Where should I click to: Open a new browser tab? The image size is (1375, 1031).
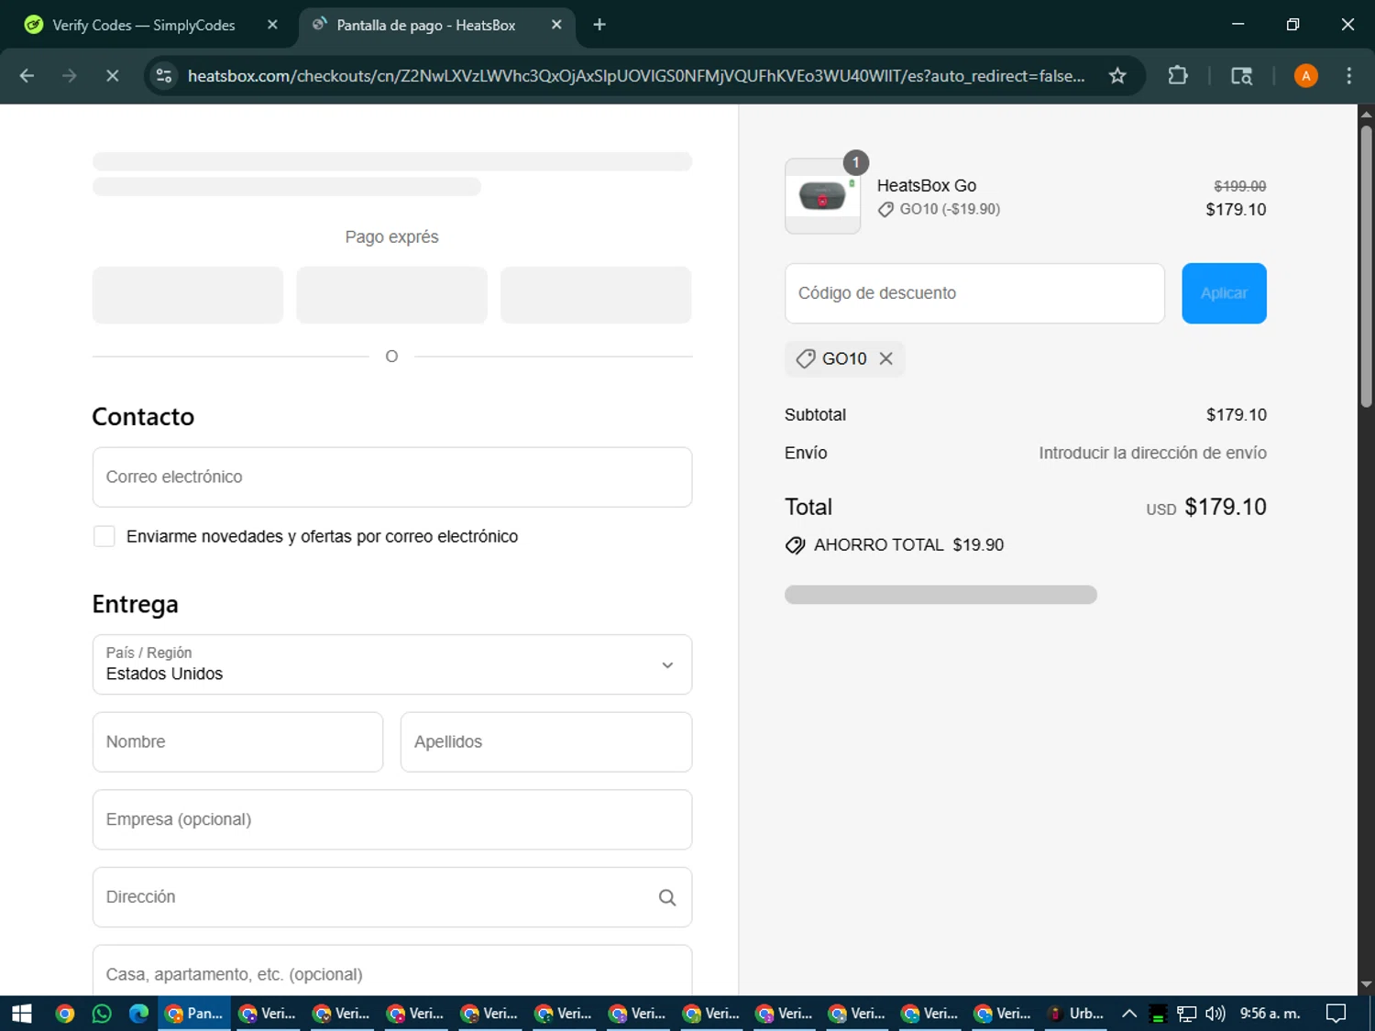pyautogui.click(x=599, y=25)
